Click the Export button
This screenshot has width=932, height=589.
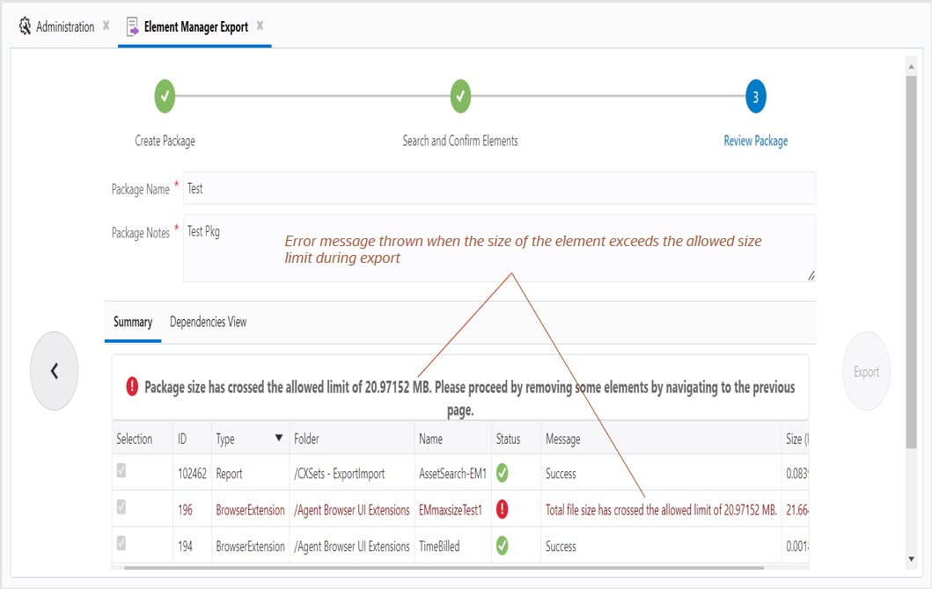(866, 372)
